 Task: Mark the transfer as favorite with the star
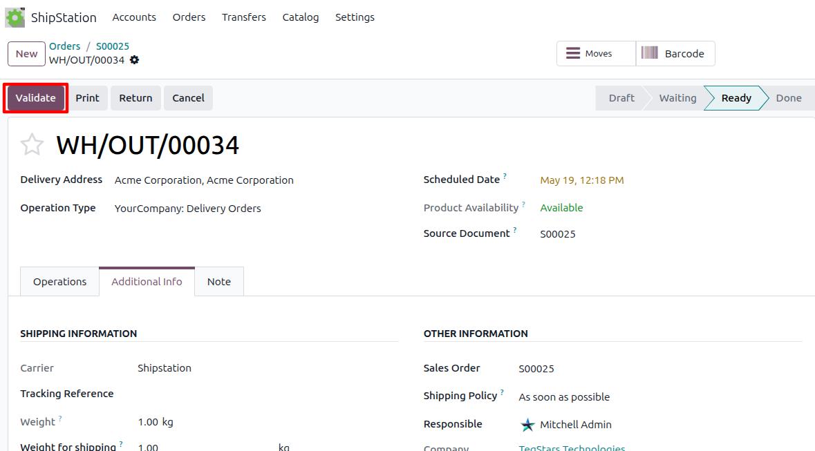pos(32,144)
